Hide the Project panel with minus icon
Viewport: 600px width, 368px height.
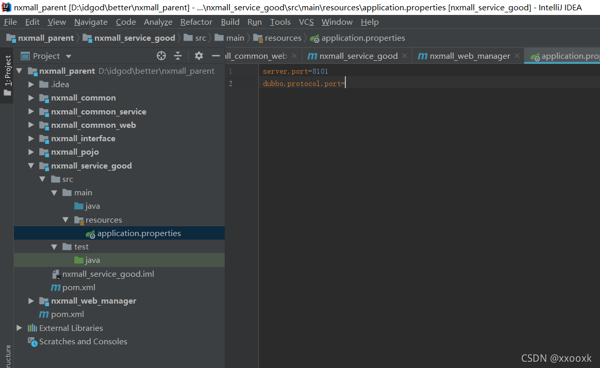click(215, 56)
